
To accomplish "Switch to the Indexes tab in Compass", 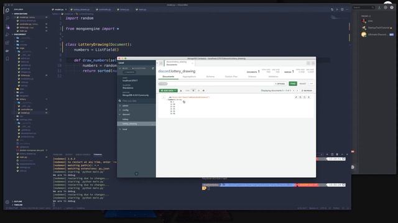I will tap(252, 77).
